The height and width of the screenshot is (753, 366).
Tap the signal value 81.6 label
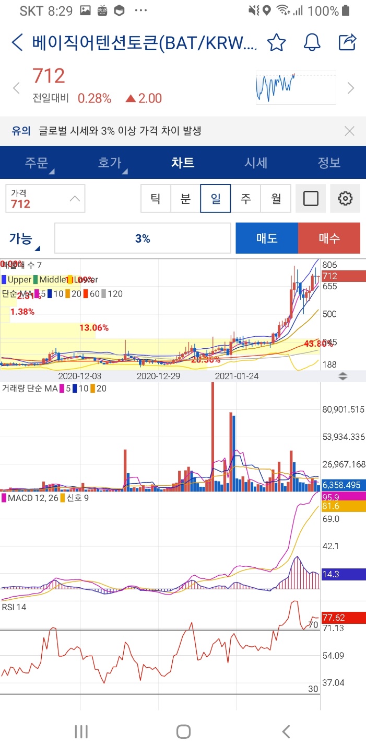[x=343, y=506]
